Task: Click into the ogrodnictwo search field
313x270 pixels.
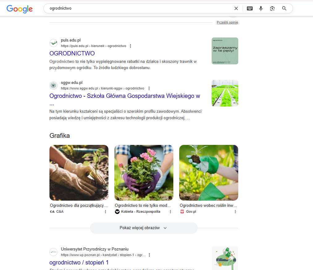Action: coord(140,8)
